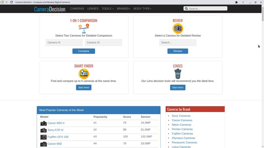Click the SMART FINDER heading
Screen dimensions: 264x148
click(84, 66)
